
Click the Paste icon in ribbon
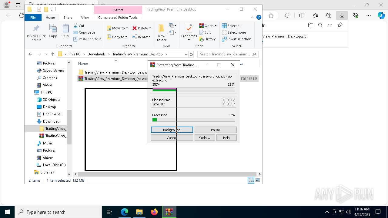65,31
